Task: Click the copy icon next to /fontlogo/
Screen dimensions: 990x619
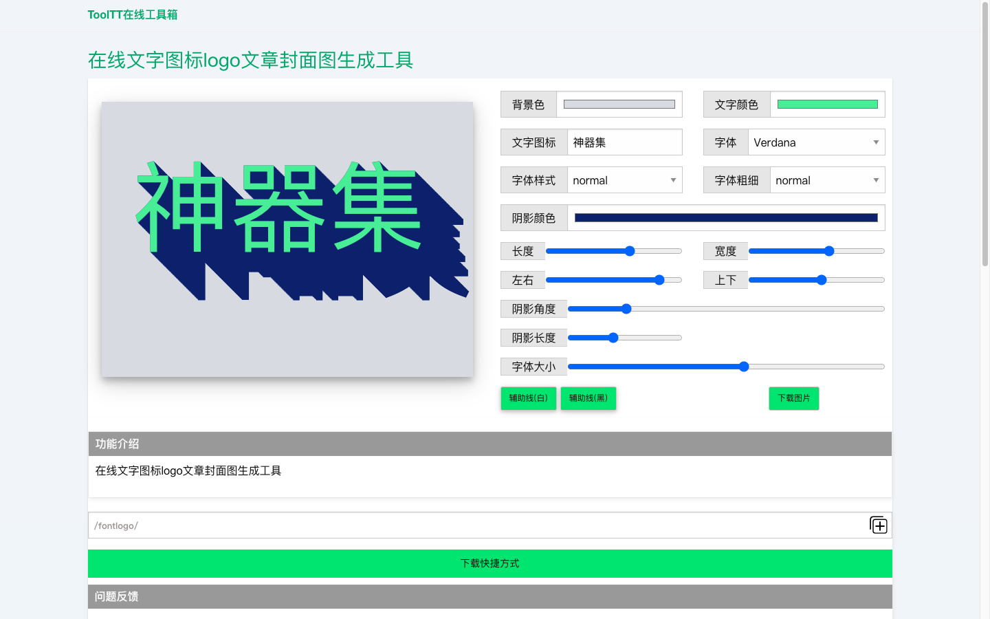Action: coord(878,525)
